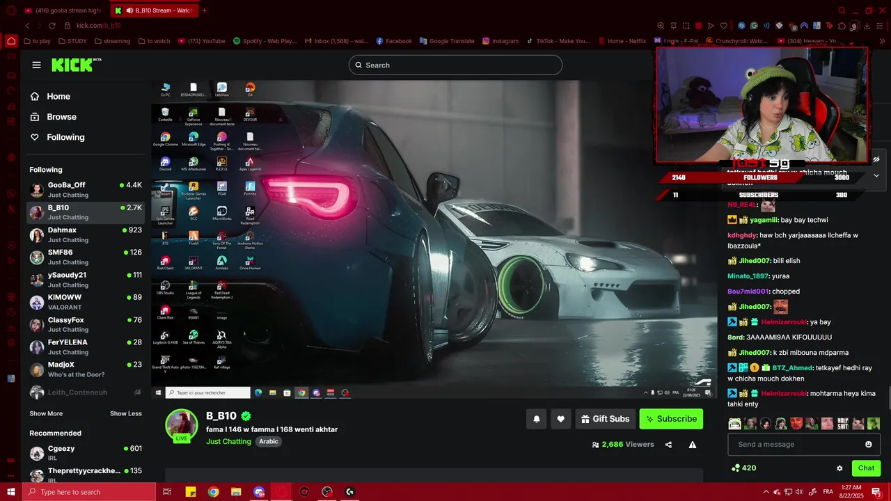The height and width of the screenshot is (501, 891).
Task: Open recommended channel Cgeezy
Action: pyautogui.click(x=86, y=453)
